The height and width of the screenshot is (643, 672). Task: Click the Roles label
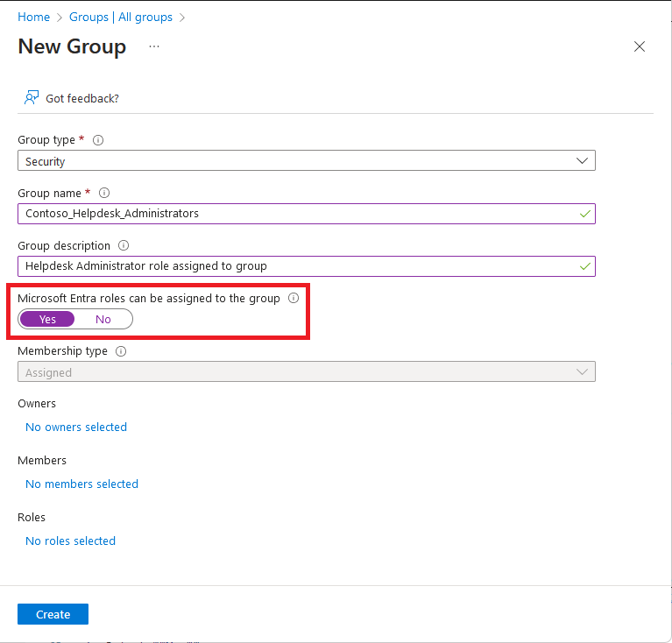pyautogui.click(x=32, y=518)
